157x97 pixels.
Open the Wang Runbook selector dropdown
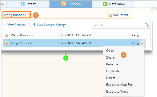pos(17,15)
